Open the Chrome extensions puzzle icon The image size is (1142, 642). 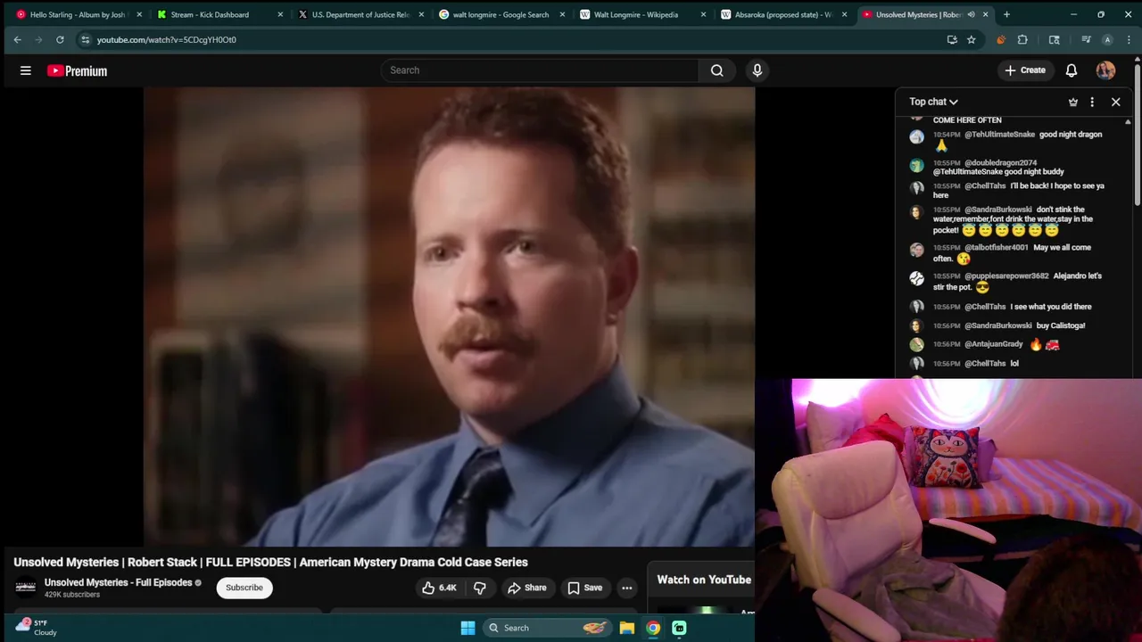(1022, 39)
